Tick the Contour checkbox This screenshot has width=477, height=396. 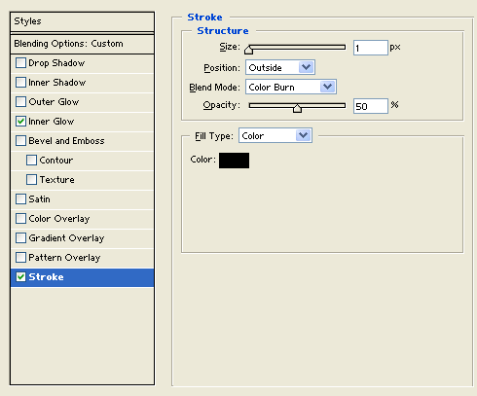point(31,161)
